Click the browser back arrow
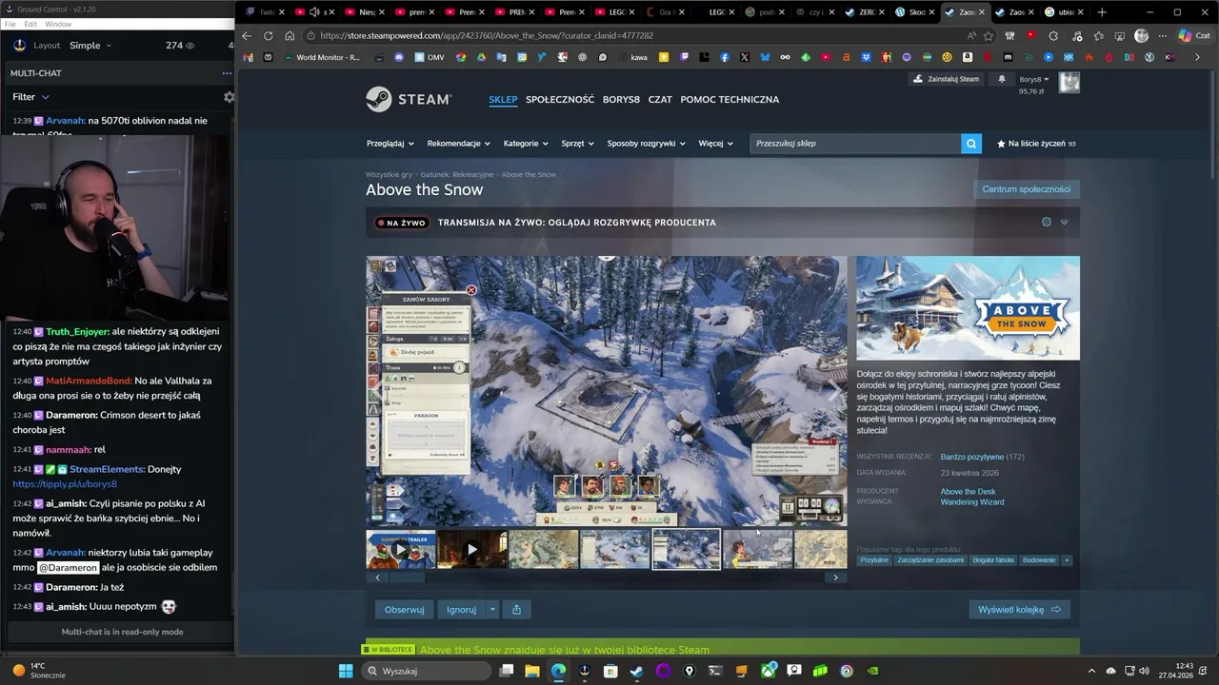The width and height of the screenshot is (1219, 685). pyautogui.click(x=247, y=35)
